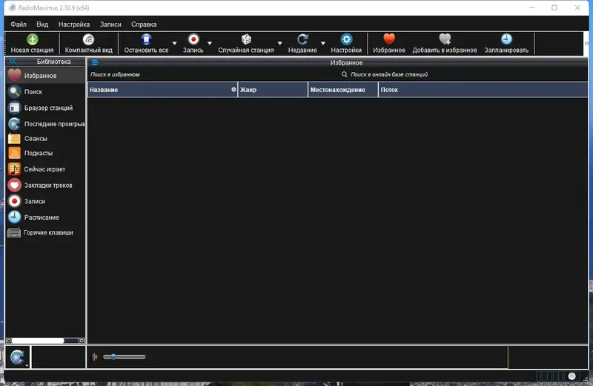Open the Настройка menu

tap(74, 24)
